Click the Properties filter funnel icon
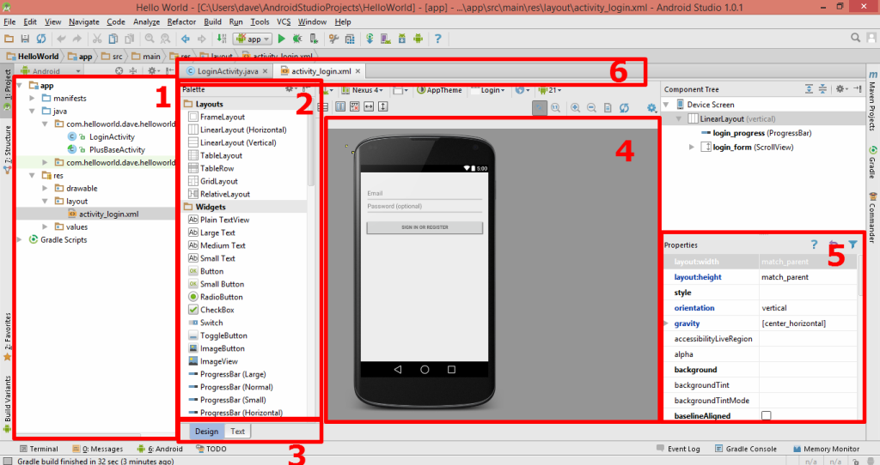Image resolution: width=880 pixels, height=465 pixels. point(853,245)
